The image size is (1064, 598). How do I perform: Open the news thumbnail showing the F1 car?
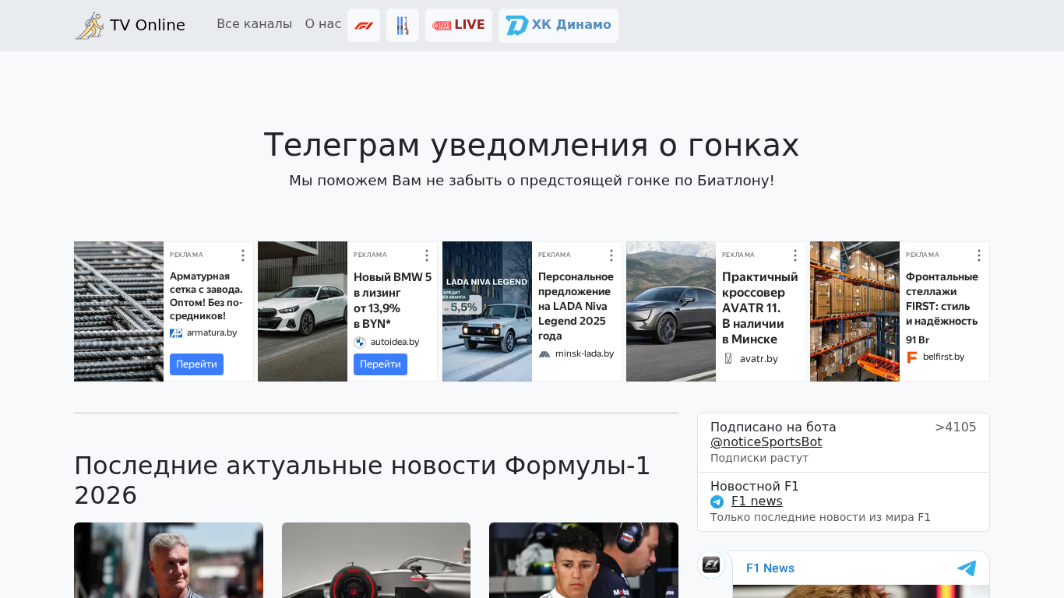(376, 561)
